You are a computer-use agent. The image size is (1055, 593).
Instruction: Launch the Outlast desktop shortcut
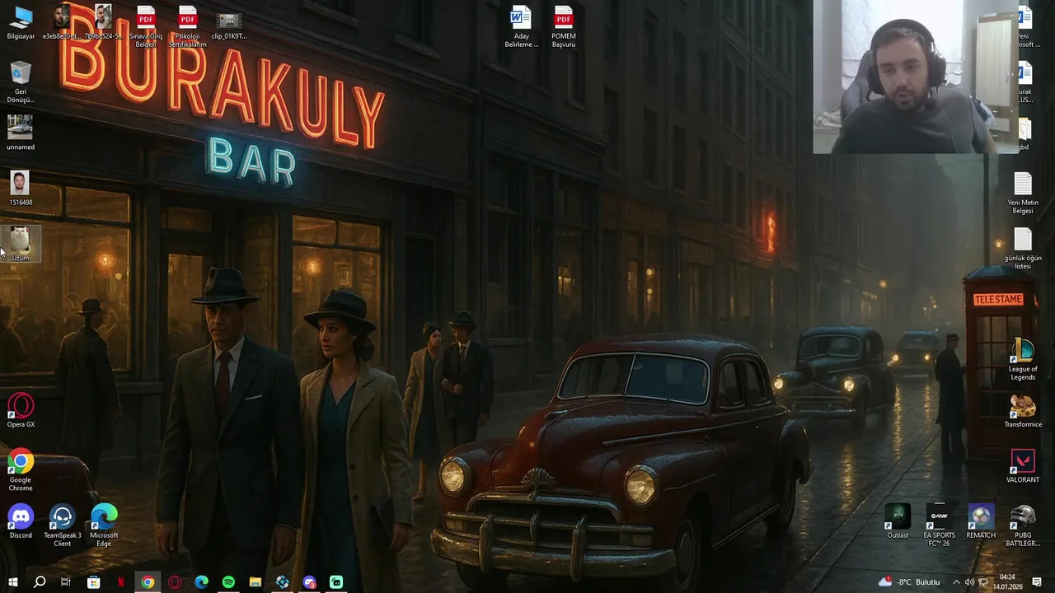[x=898, y=521]
